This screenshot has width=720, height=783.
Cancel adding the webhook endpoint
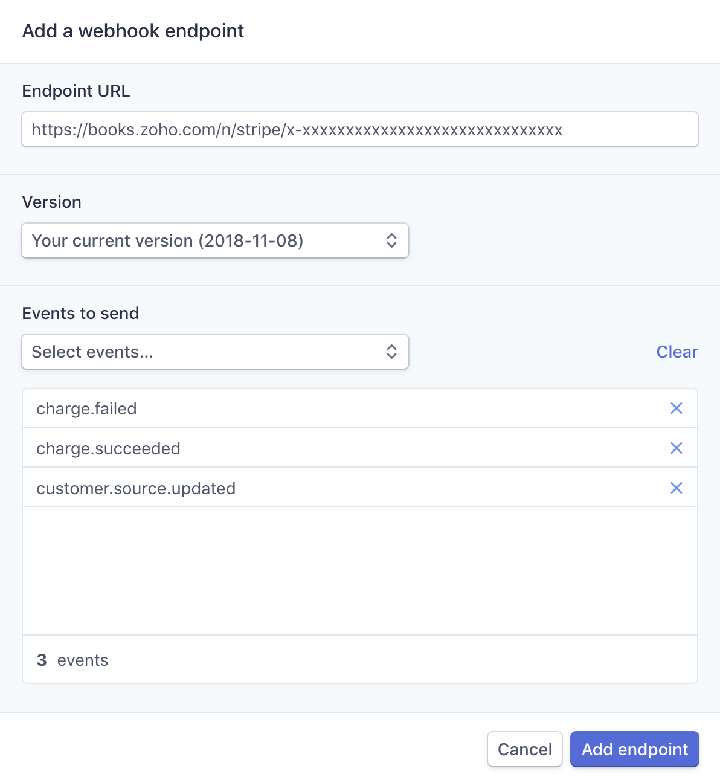(x=524, y=749)
